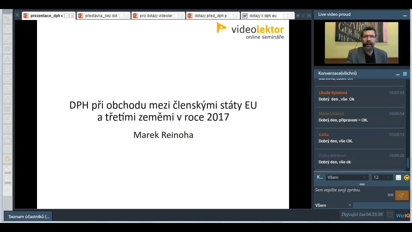Select the straight line tool
The image size is (412, 232).
point(7,89)
